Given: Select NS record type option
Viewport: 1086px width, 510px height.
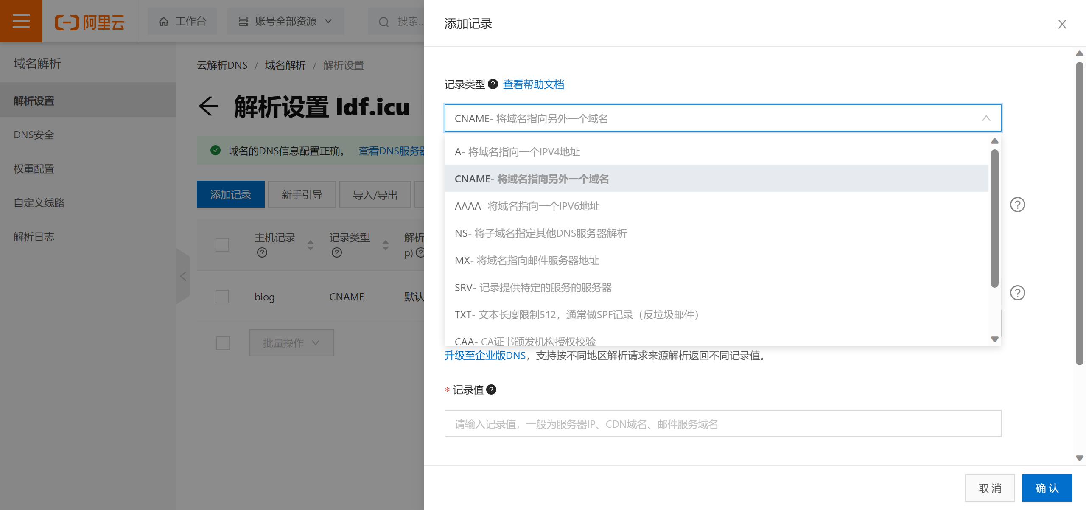Looking at the screenshot, I should 717,233.
